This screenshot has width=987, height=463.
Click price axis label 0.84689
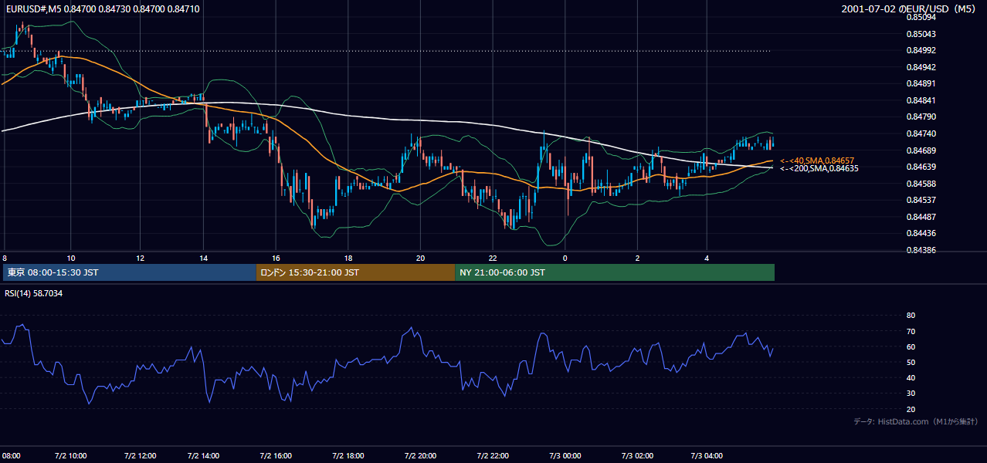(x=921, y=150)
